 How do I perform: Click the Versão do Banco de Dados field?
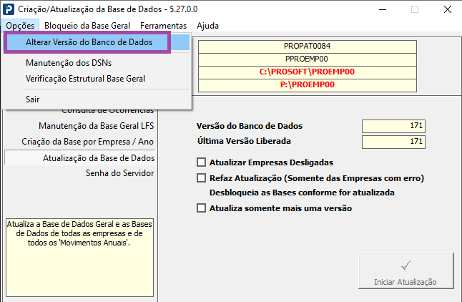pos(393,126)
